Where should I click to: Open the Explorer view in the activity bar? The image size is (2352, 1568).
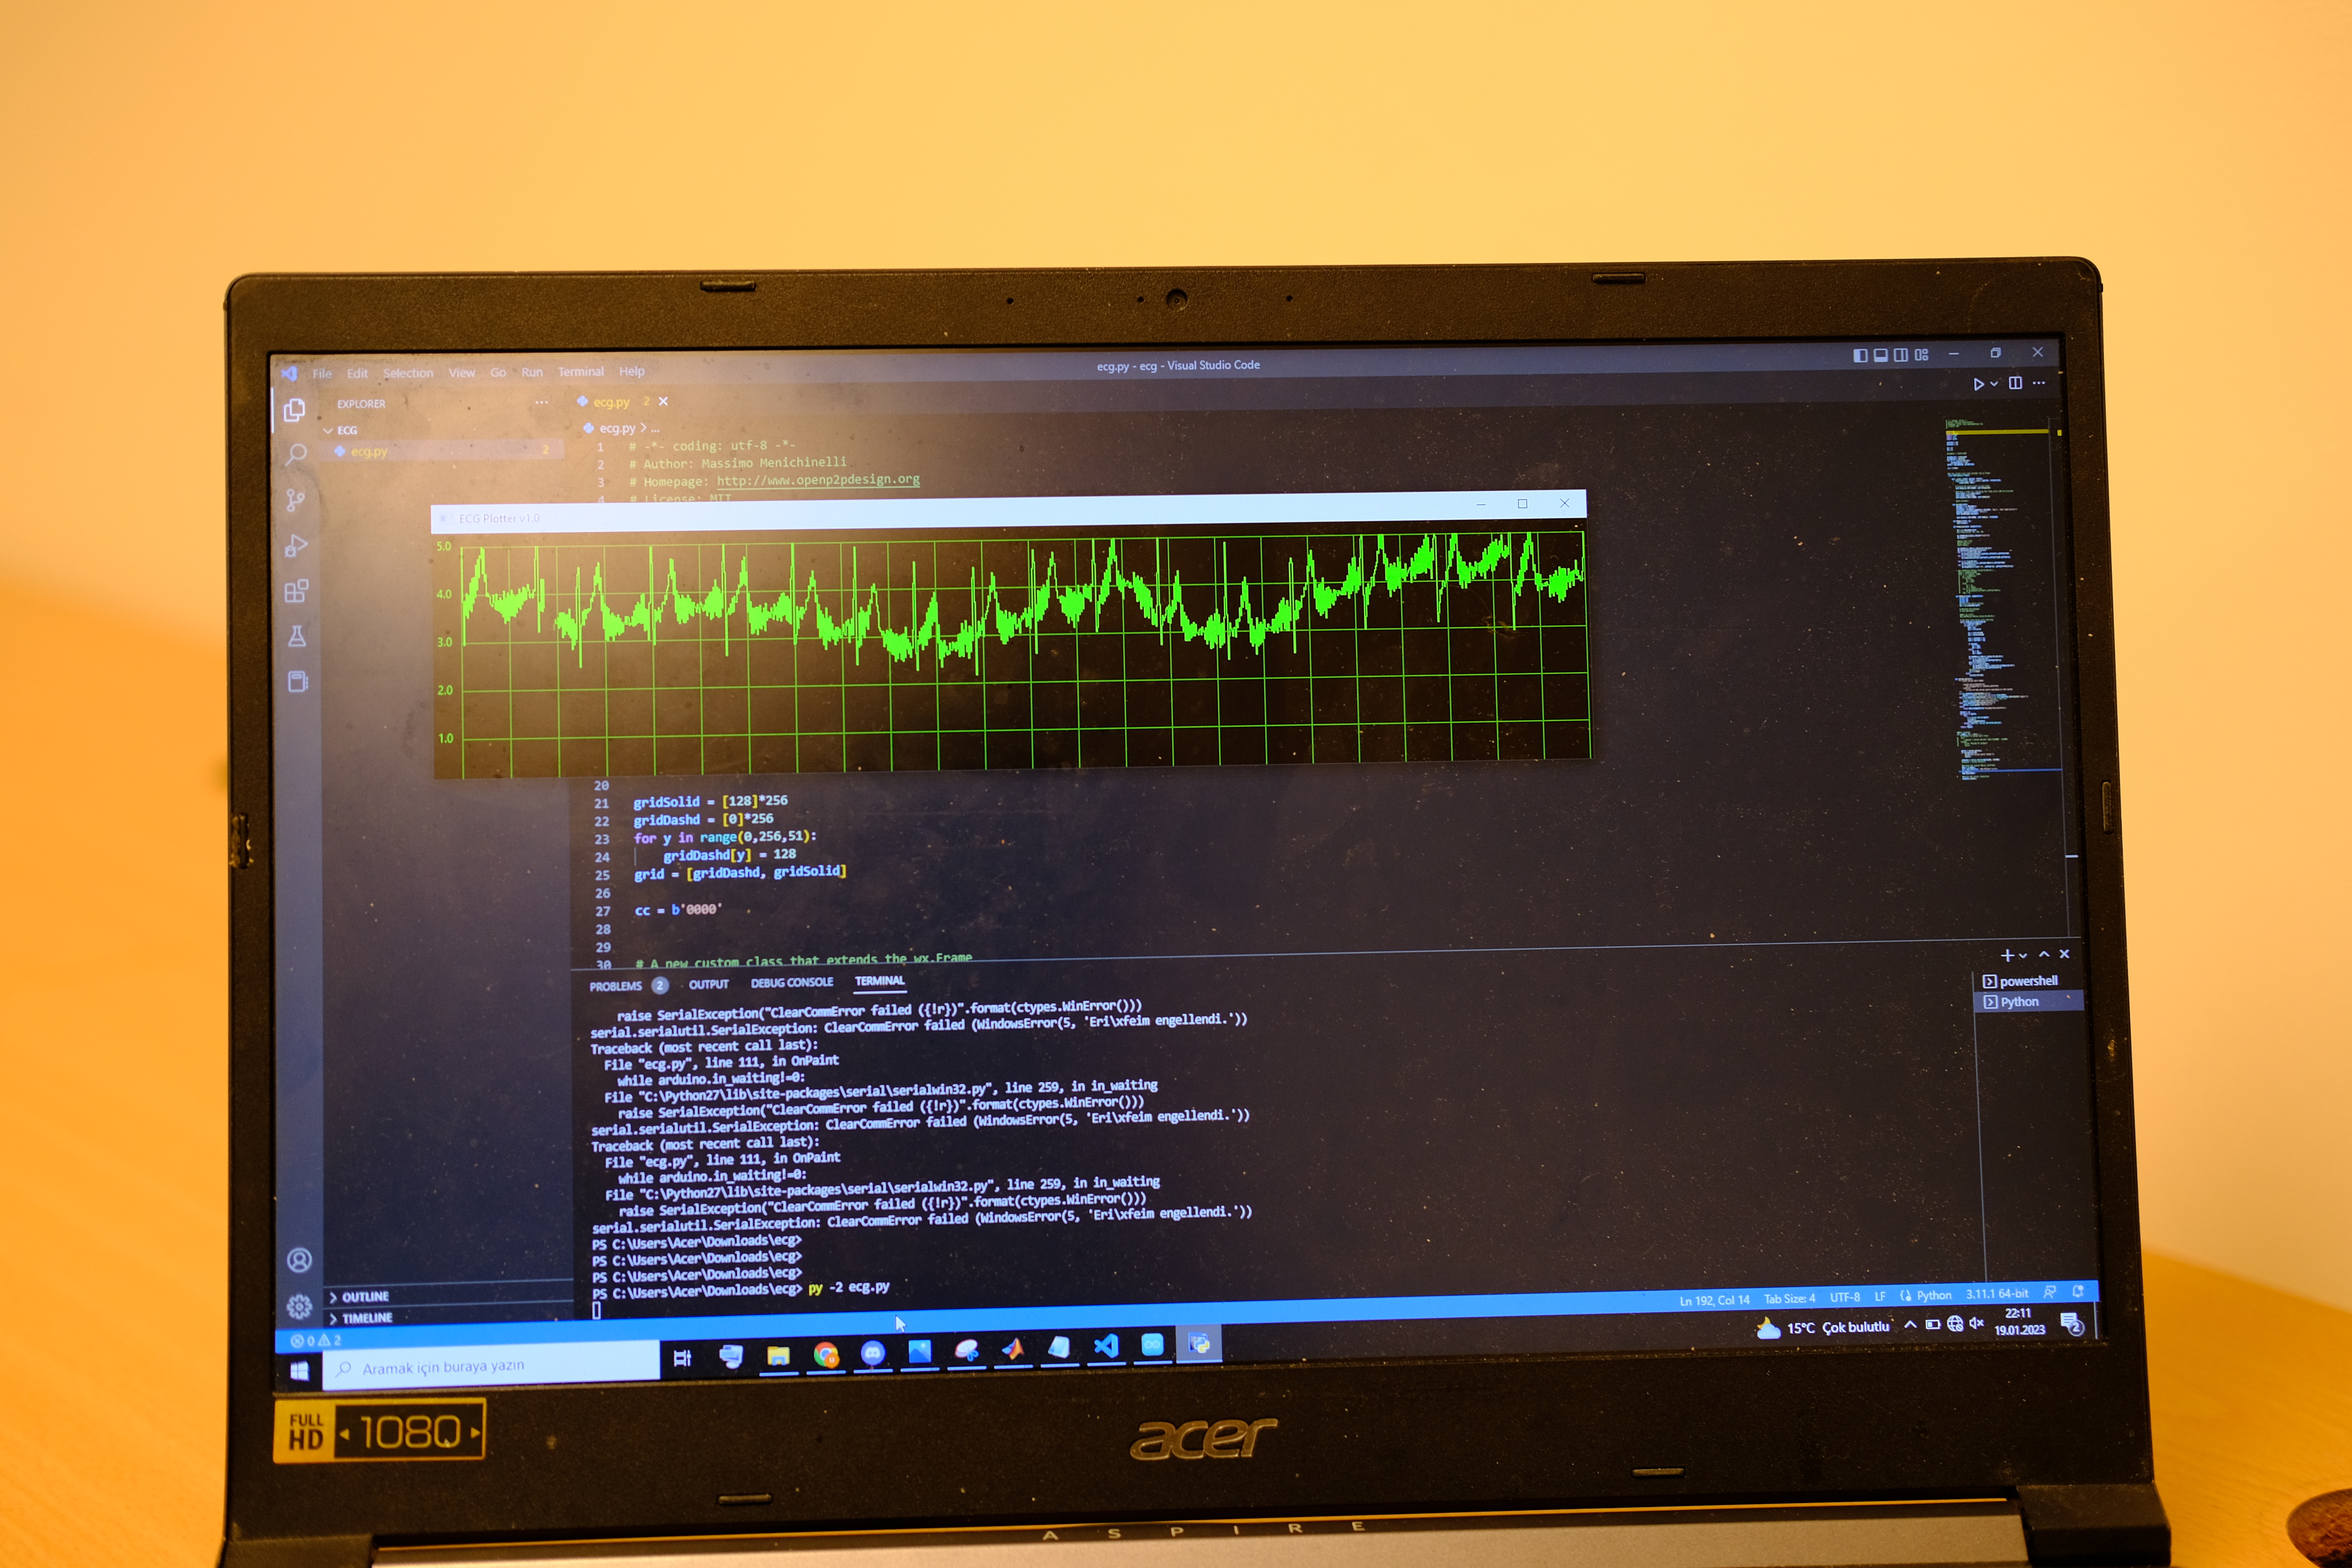click(294, 410)
